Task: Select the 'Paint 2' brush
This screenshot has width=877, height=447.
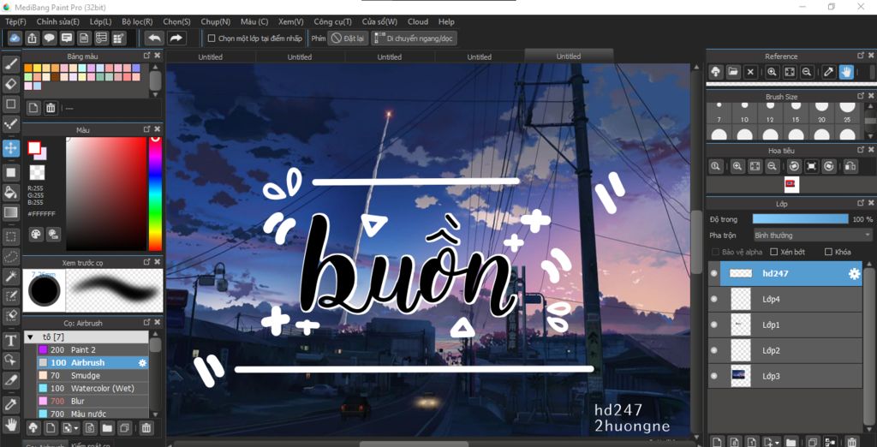Action: (92, 349)
